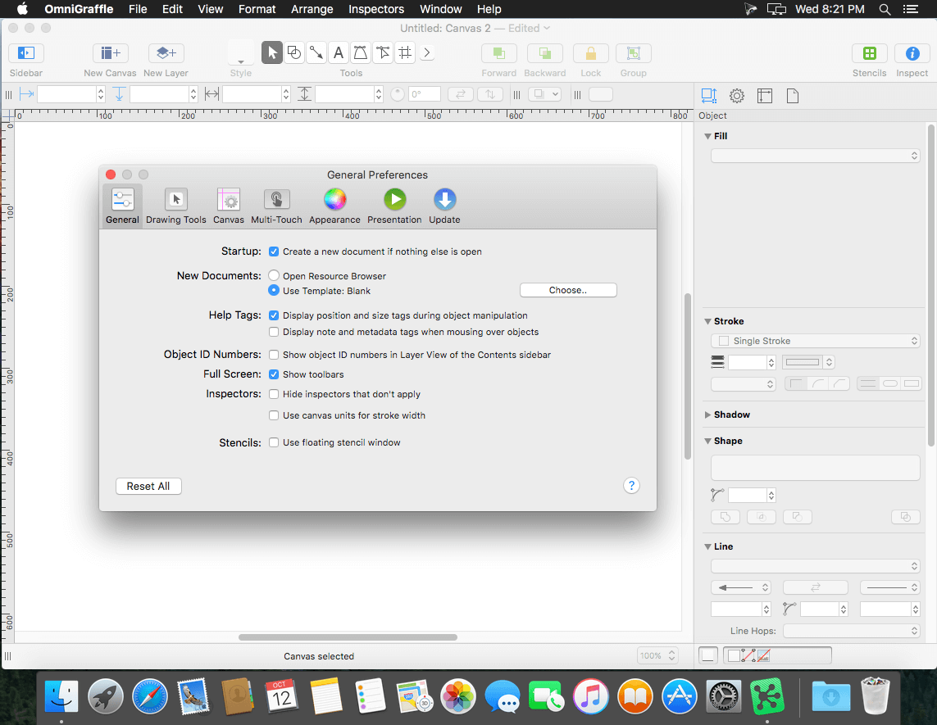Show more tools chevron in toolbar
This screenshot has height=725, width=937.
[426, 52]
